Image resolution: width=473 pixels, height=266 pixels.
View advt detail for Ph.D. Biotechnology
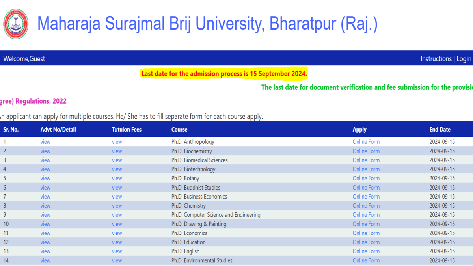click(45, 169)
